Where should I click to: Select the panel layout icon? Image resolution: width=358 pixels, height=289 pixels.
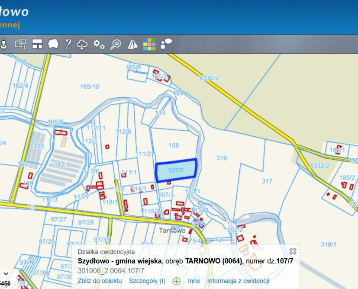(37, 44)
